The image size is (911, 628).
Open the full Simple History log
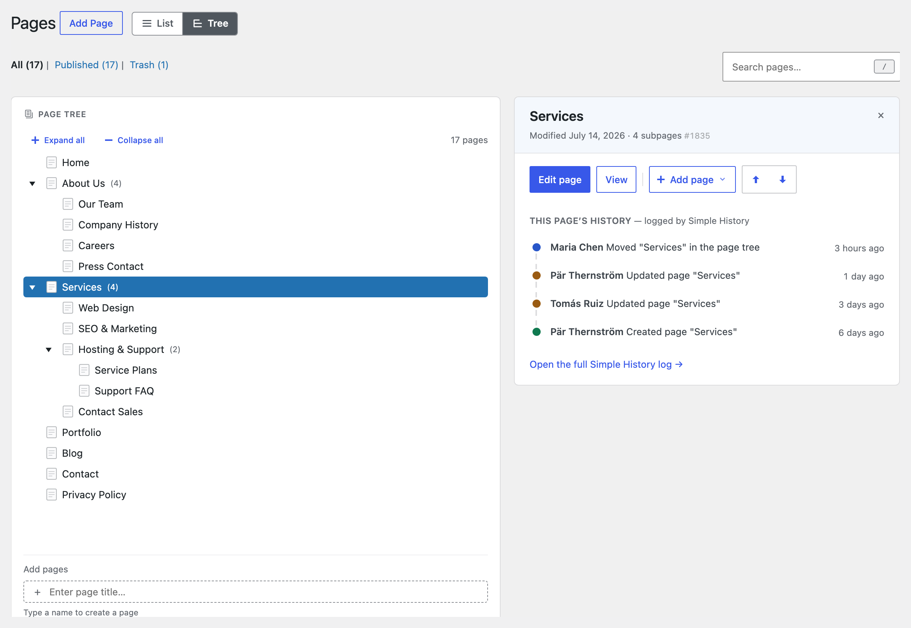tap(606, 364)
